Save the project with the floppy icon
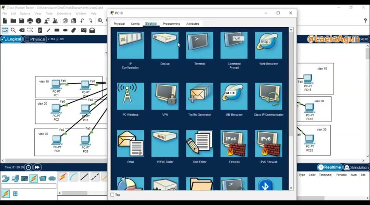 coord(21,21)
